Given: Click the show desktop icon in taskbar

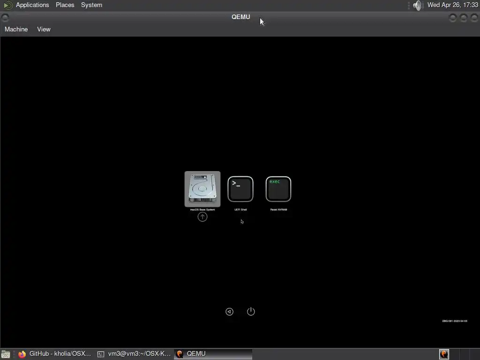Looking at the screenshot, I should click(6, 354).
